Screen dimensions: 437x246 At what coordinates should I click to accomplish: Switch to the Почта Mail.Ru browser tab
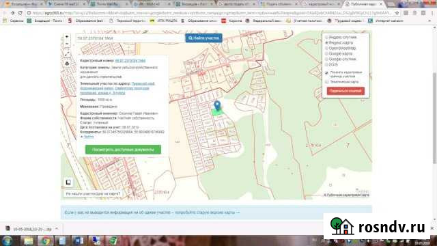click(107, 4)
